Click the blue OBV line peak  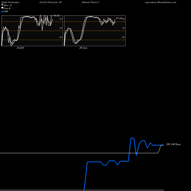pos(133,138)
